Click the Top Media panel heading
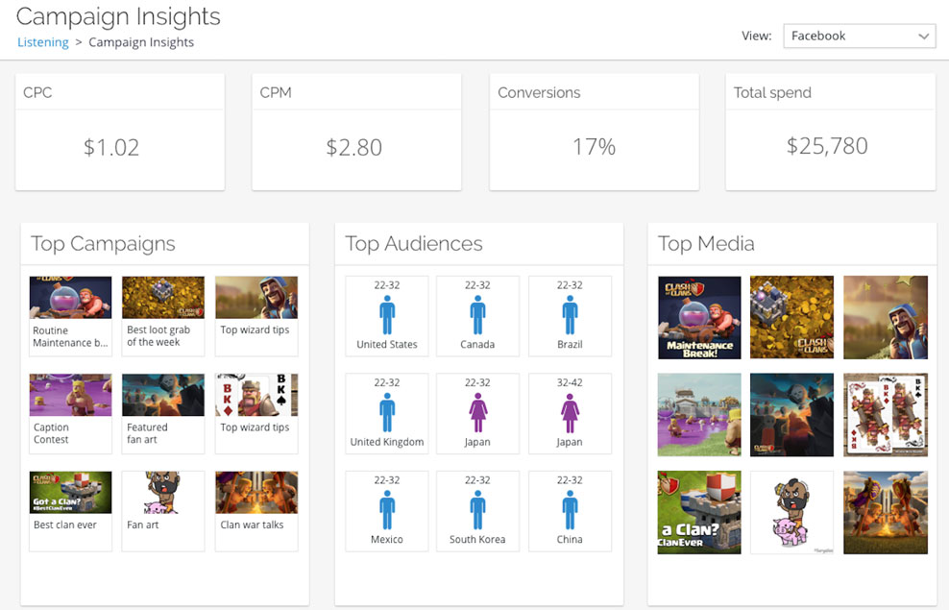Viewport: 949px width, 610px height. [706, 243]
